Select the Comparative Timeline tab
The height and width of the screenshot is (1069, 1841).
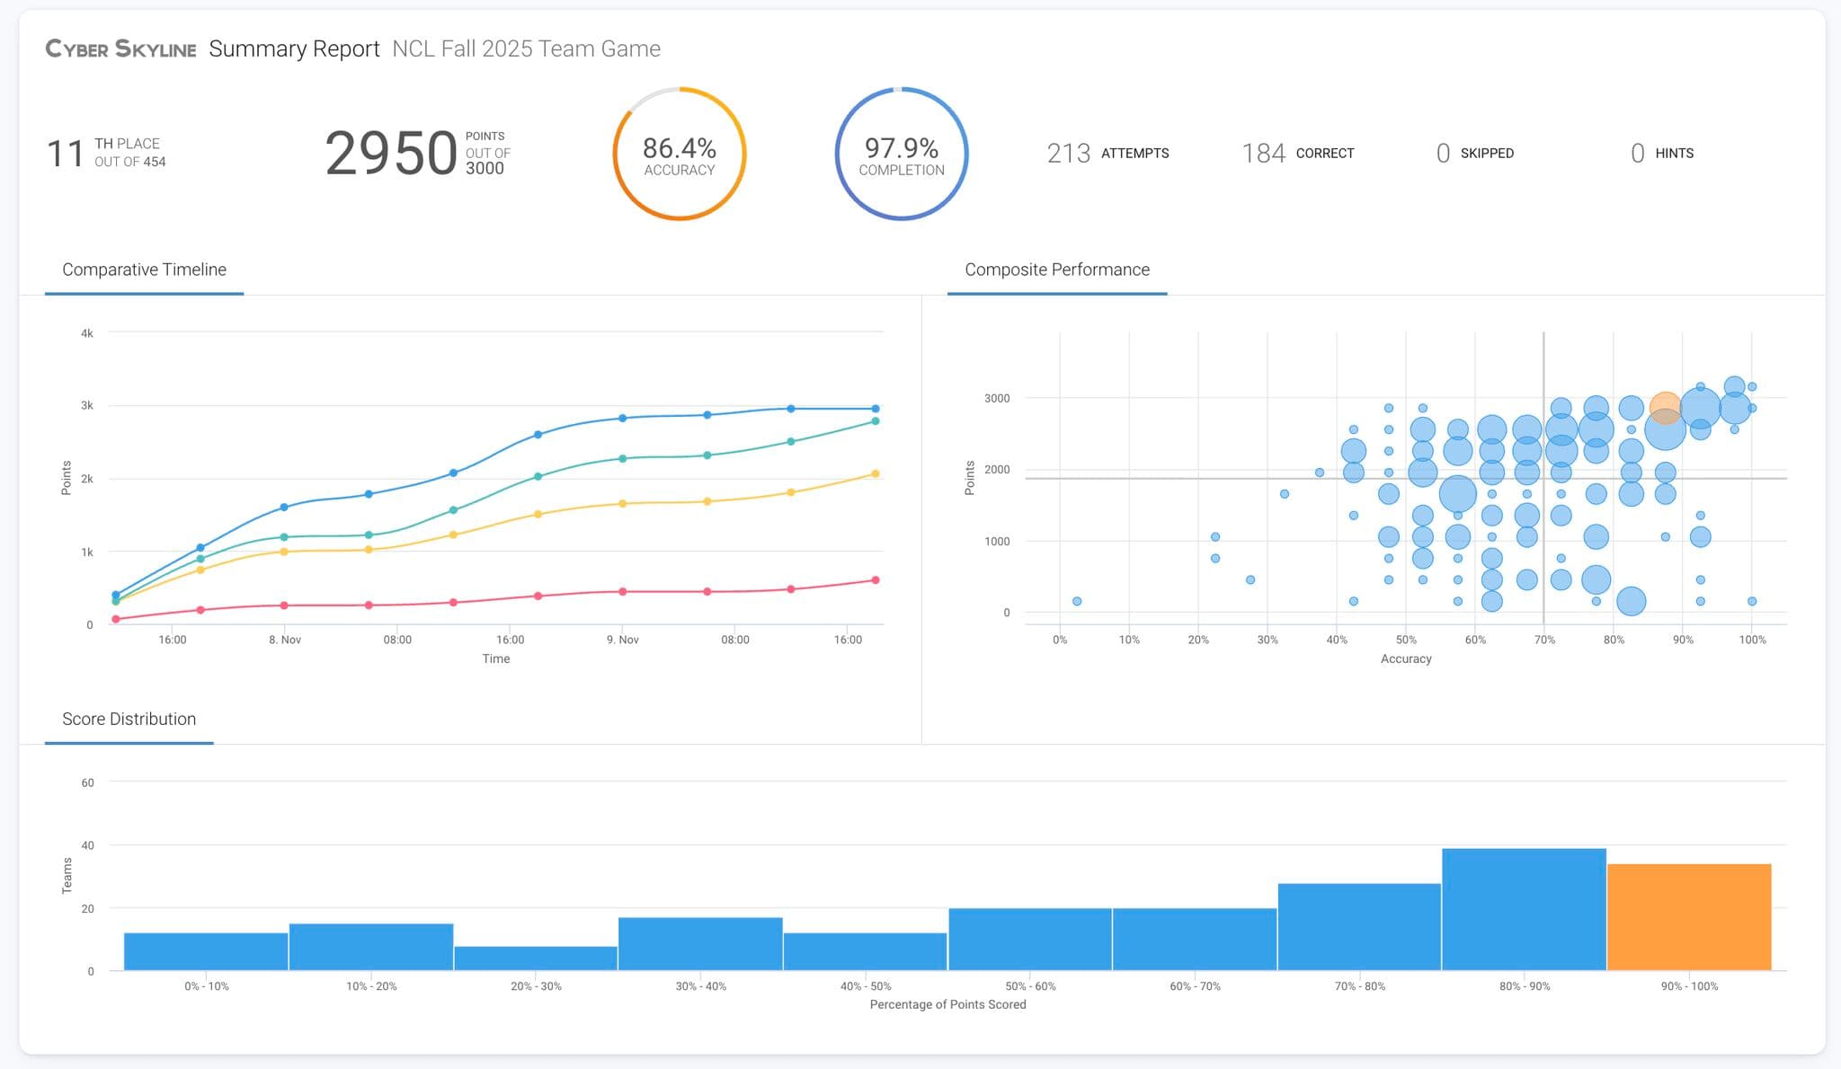tap(144, 269)
